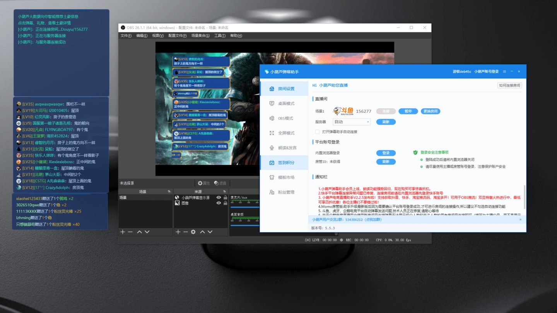Pop out the 来源 dock panel
This screenshot has height=313, width=557.
tap(224, 192)
